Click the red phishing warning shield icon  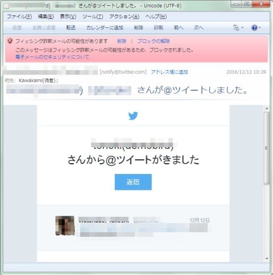tap(10, 41)
